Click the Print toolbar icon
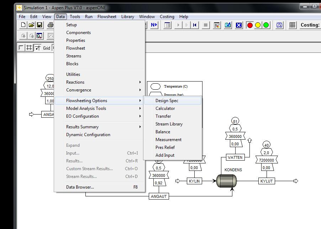 coord(51,25)
